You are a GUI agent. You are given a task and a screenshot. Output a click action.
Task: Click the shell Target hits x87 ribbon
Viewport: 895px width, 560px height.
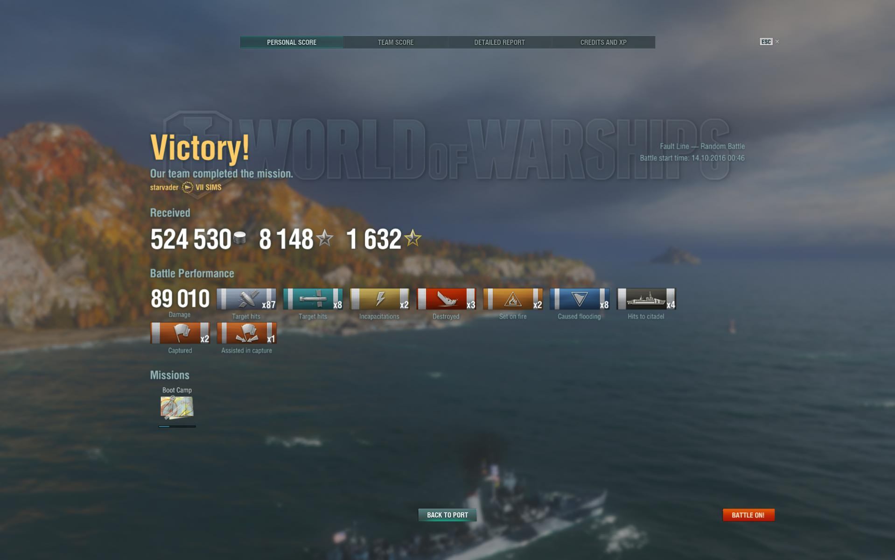246,299
